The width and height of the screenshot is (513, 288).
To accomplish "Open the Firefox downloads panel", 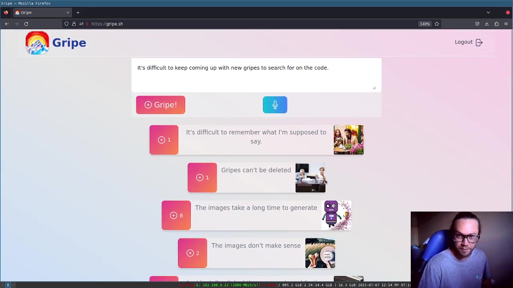I will 487,24.
